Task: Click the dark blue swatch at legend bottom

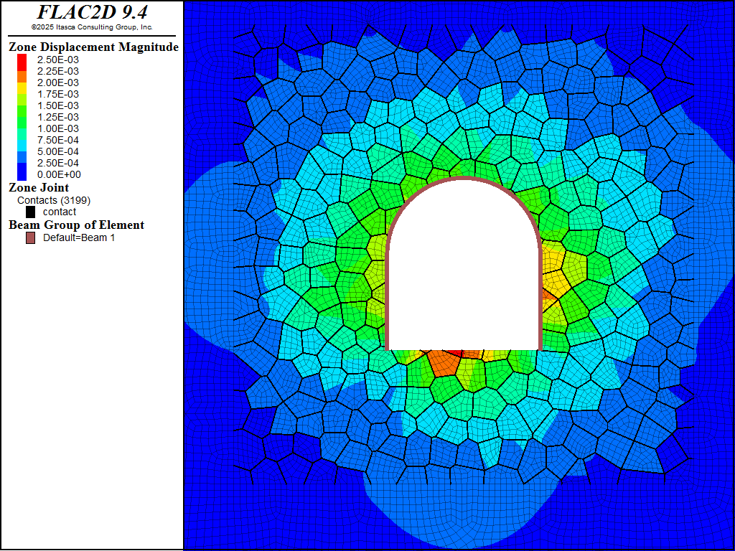Action: [x=22, y=173]
